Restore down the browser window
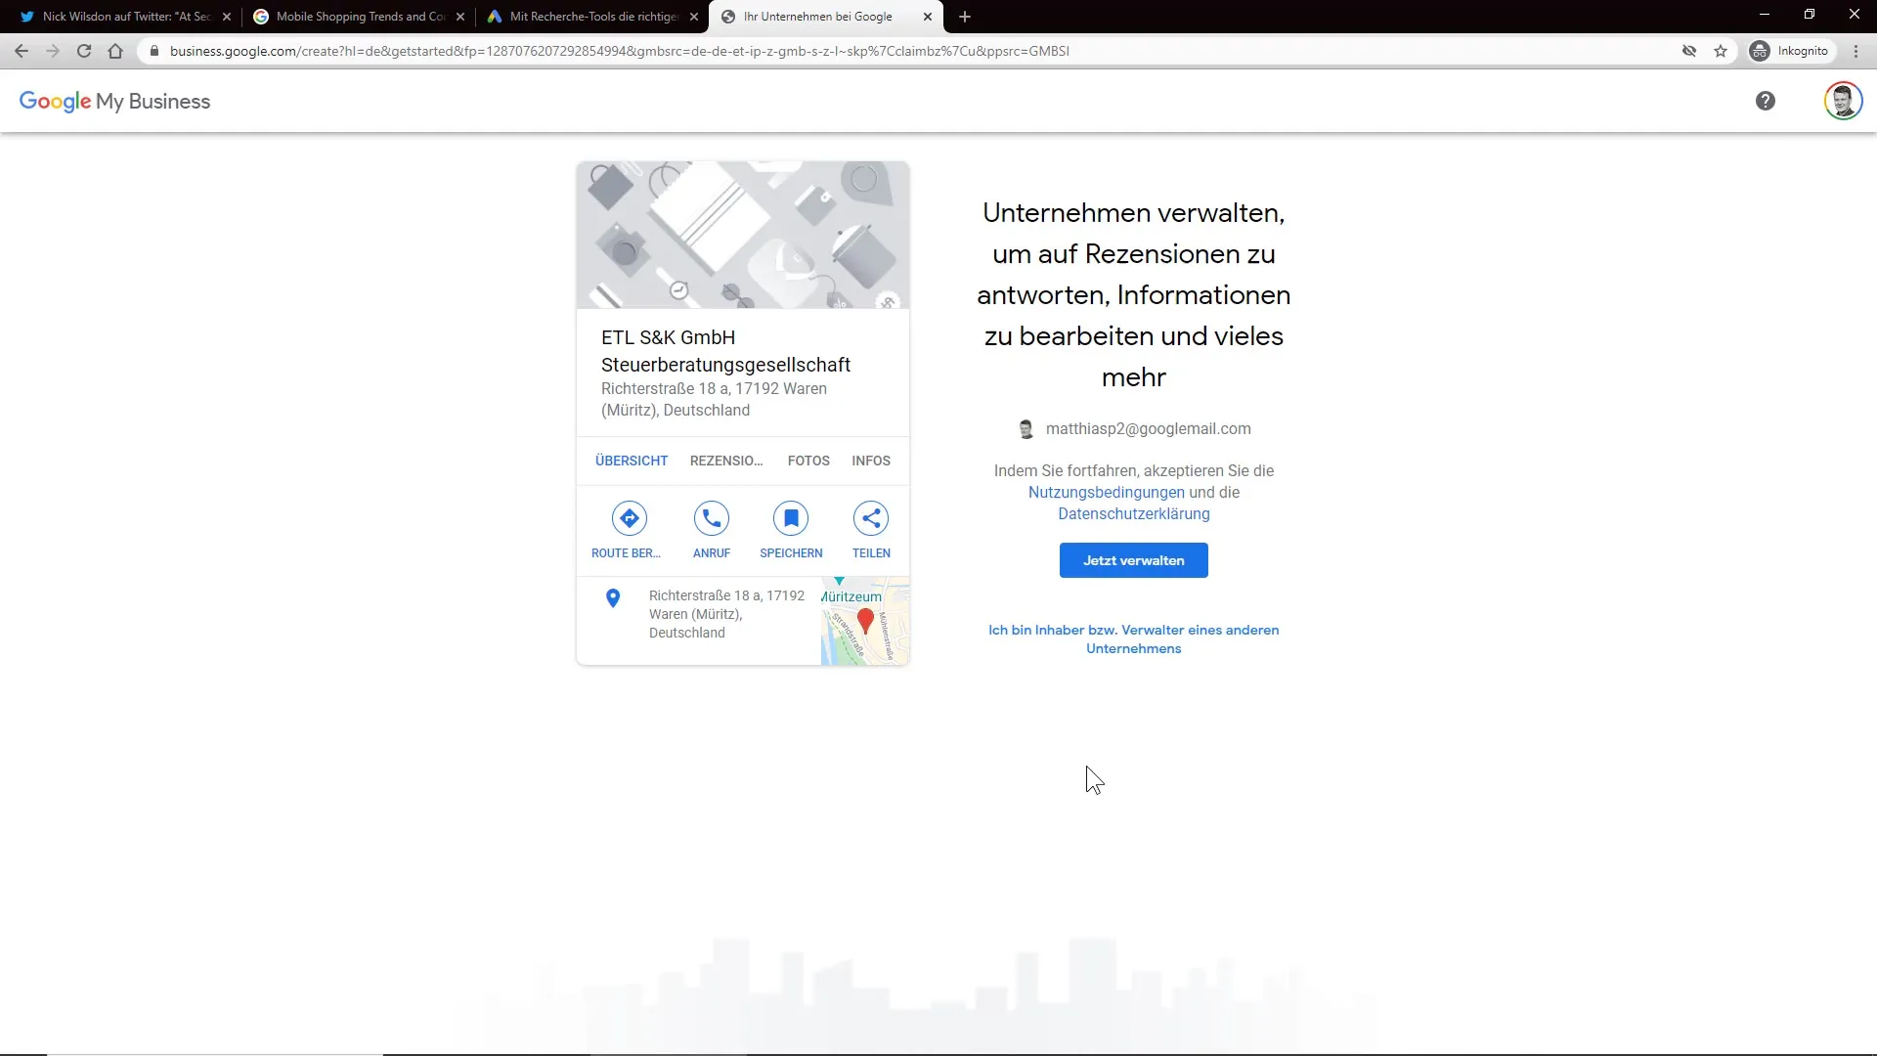 pos(1810,15)
